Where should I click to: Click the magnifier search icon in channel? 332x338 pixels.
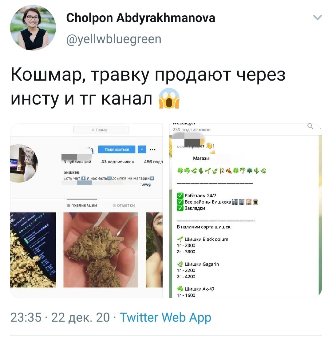(x=310, y=126)
